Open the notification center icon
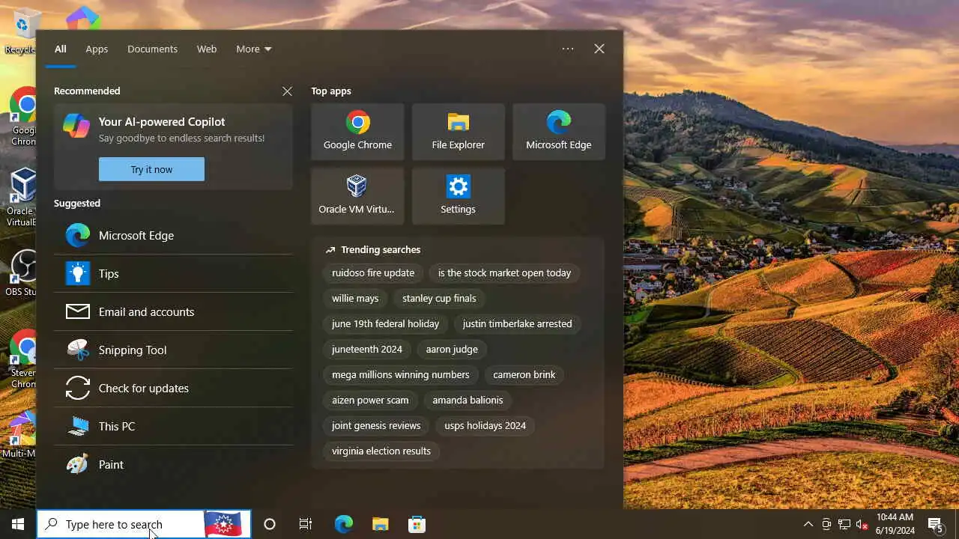The image size is (959, 539). 935,524
